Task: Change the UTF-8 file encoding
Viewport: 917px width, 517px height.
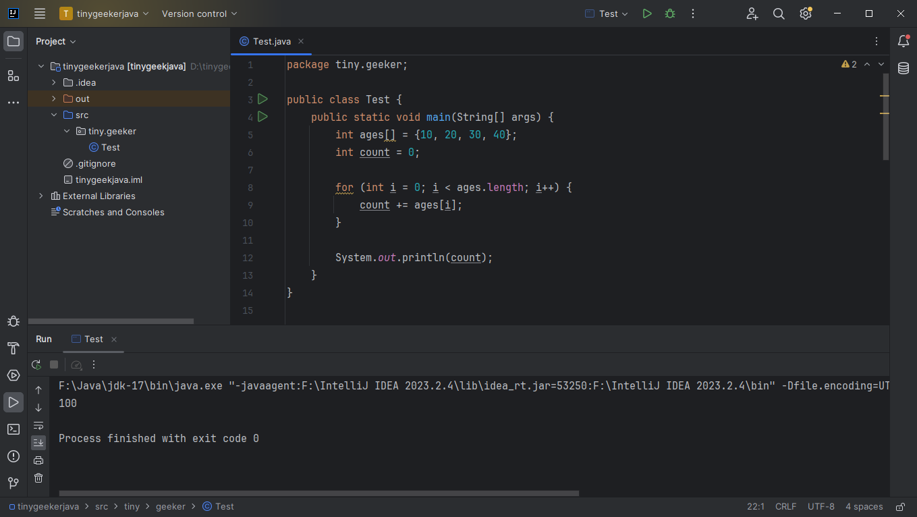Action: (x=821, y=506)
